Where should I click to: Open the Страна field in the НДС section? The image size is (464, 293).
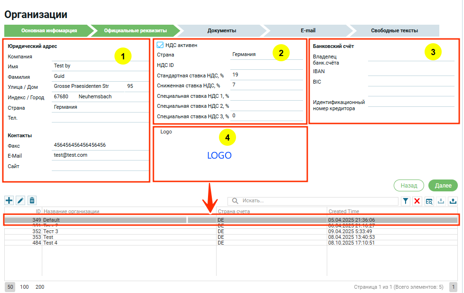click(266, 55)
